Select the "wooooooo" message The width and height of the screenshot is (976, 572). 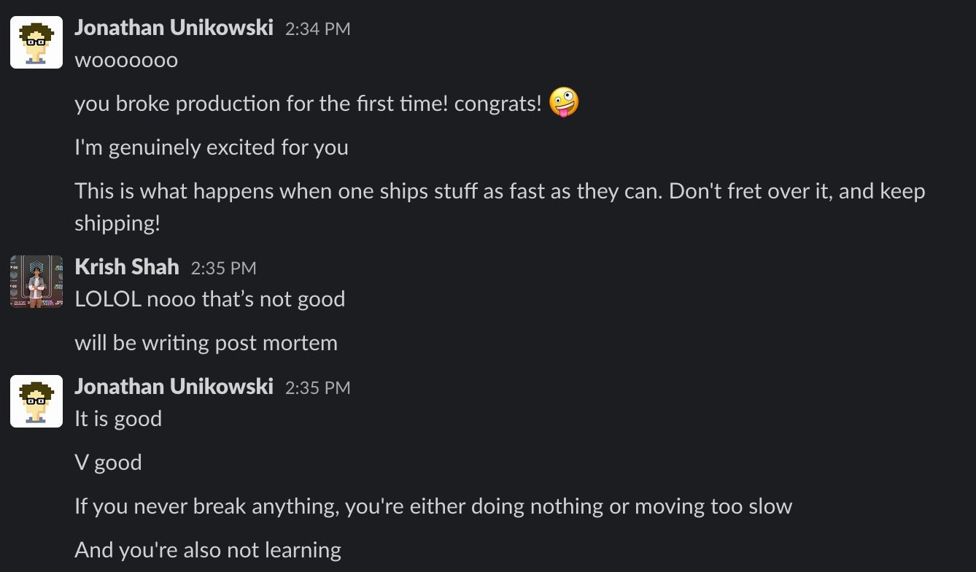click(x=126, y=60)
